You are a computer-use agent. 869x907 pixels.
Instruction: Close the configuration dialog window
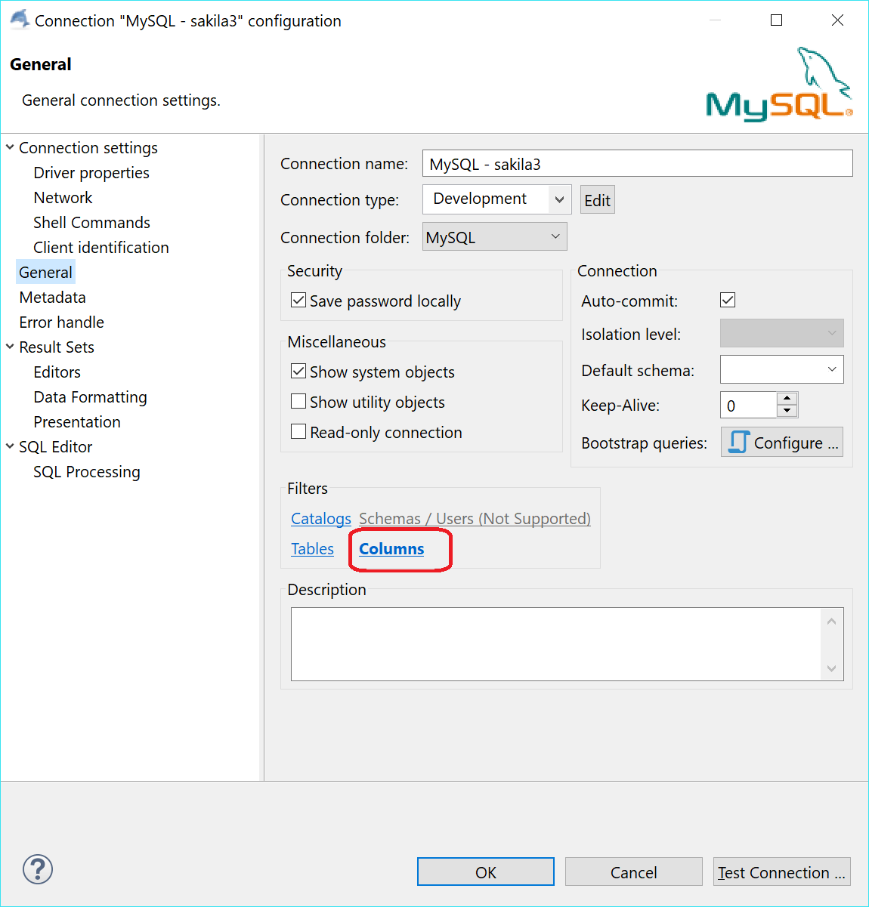click(x=837, y=20)
